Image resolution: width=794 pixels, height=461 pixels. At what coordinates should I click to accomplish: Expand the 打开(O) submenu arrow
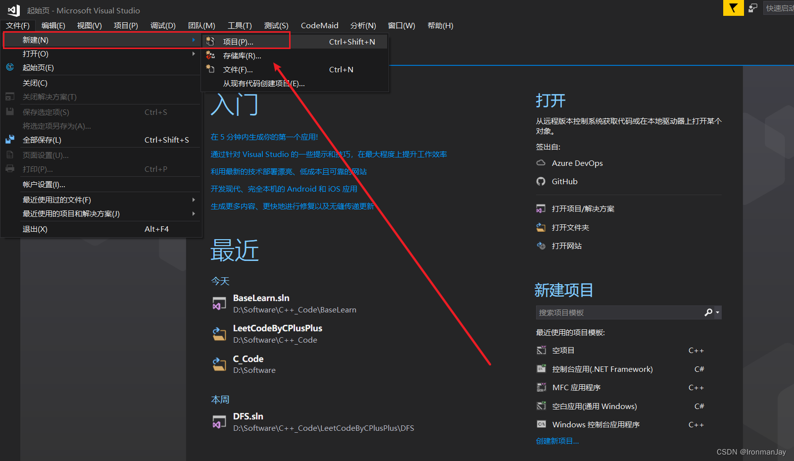pos(194,53)
